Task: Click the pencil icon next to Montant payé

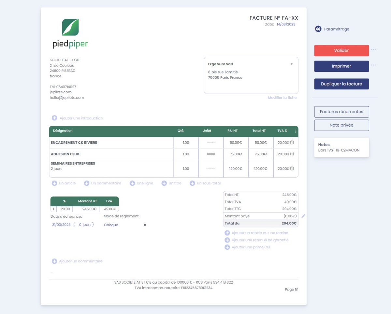Action: (303, 216)
